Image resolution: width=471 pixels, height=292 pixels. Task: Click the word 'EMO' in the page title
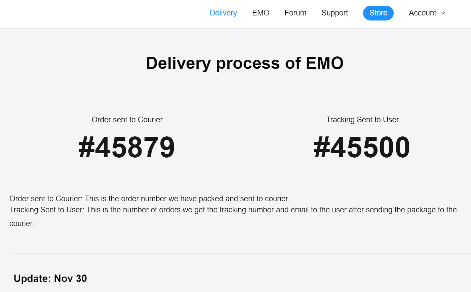(324, 63)
